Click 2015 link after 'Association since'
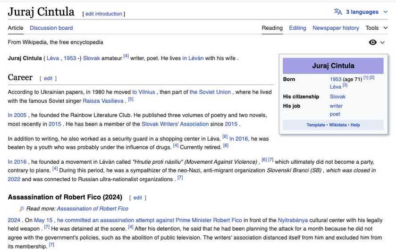The width and height of the screenshot is (396, 251). [x=231, y=124]
